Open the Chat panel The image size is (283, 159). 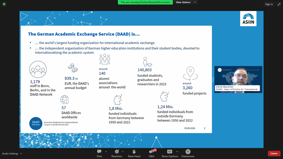pos(99,153)
